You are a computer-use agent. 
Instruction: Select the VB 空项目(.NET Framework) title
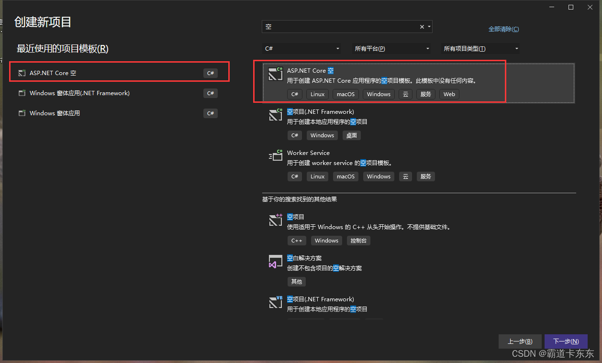point(321,299)
